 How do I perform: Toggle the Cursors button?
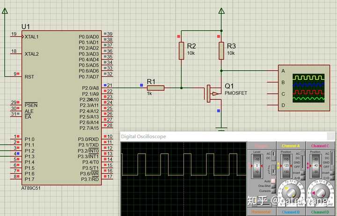[x=273, y=191]
